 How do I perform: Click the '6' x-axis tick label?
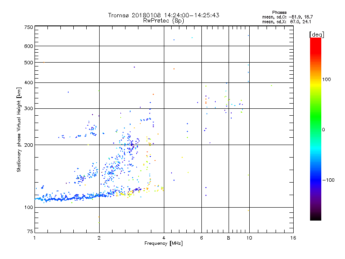point(201,238)
